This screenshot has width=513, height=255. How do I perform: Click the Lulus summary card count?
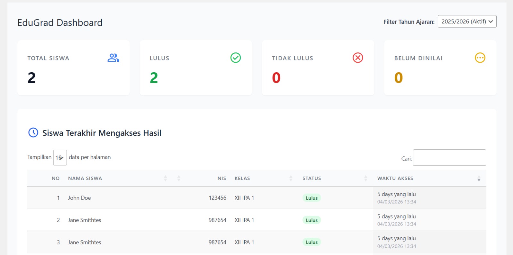(x=154, y=78)
